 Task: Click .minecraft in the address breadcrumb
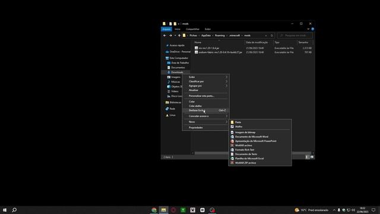tap(235, 36)
